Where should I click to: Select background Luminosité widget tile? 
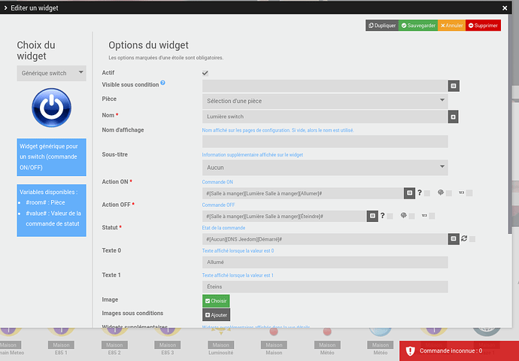221,341
